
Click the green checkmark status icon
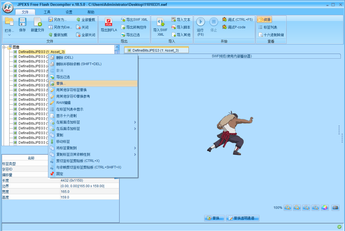click(x=339, y=227)
